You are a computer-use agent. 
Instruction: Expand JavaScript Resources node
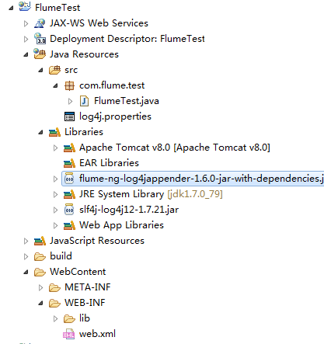(26, 241)
